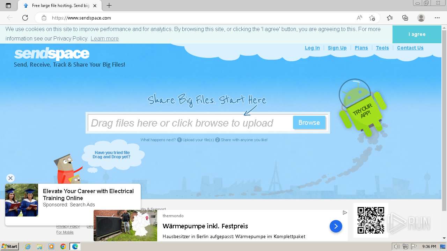Open Collections panel

point(405,18)
